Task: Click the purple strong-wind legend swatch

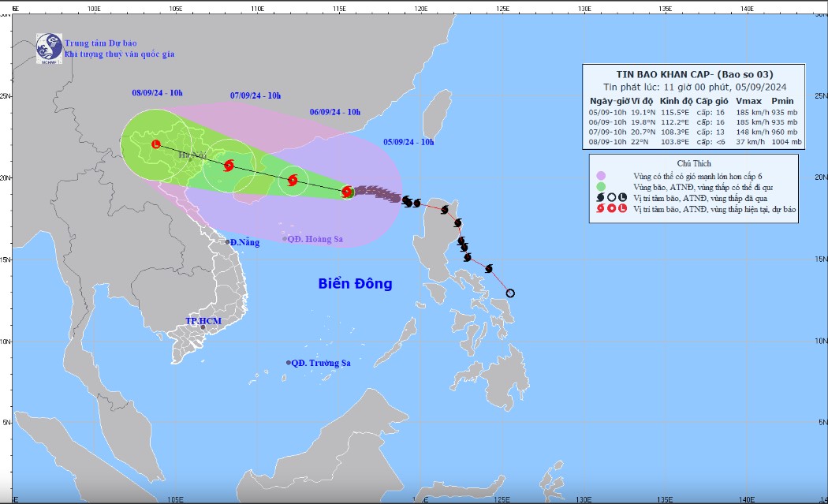Action: point(602,175)
